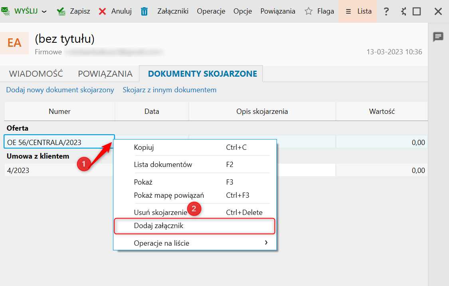449x286 pixels.
Task: Click the Anuluj label
Action: point(121,11)
